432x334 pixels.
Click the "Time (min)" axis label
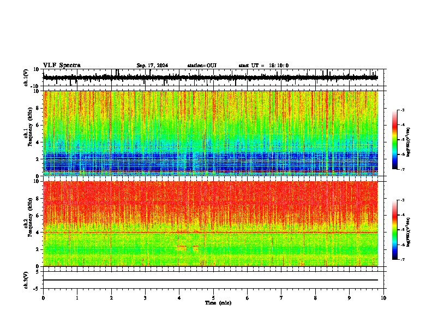click(218, 303)
